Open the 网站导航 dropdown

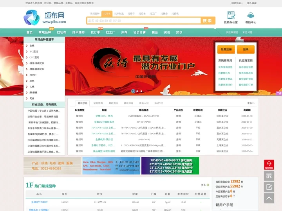click(x=237, y=3)
